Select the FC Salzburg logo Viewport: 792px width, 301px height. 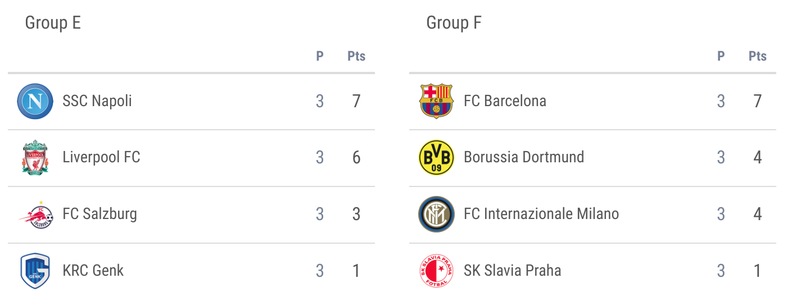(36, 214)
